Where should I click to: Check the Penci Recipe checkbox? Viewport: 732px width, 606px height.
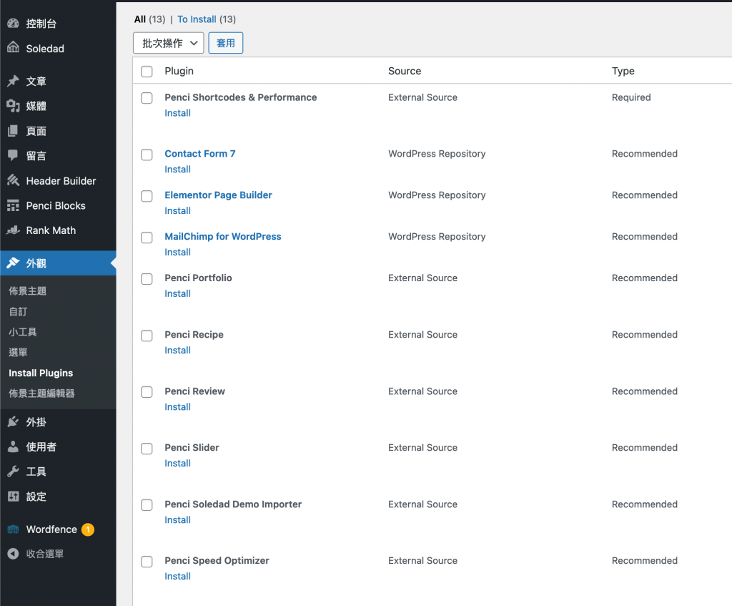tap(147, 336)
